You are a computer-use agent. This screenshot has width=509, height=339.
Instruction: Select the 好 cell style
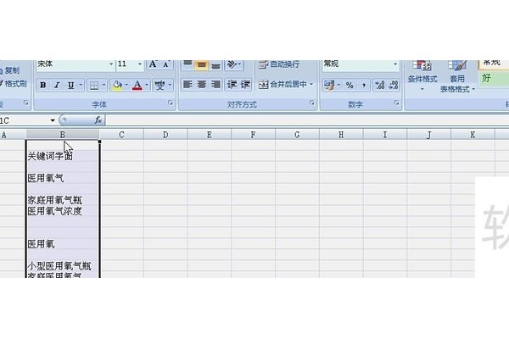click(x=494, y=78)
